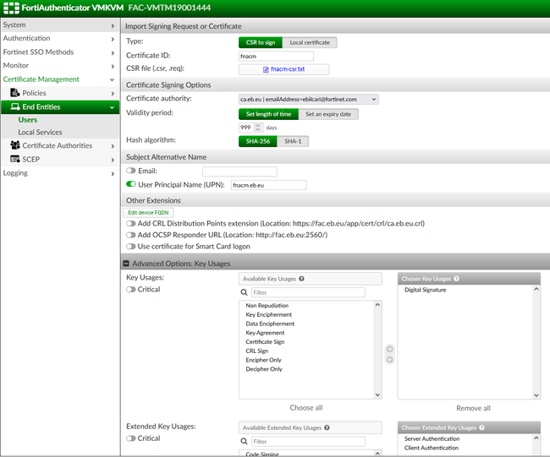This screenshot has width=550, height=457.
Task: Click the Fortinet grid logo icon
Action: (11, 8)
